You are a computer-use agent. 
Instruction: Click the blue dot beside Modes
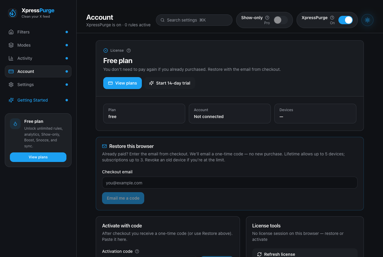pos(67,45)
